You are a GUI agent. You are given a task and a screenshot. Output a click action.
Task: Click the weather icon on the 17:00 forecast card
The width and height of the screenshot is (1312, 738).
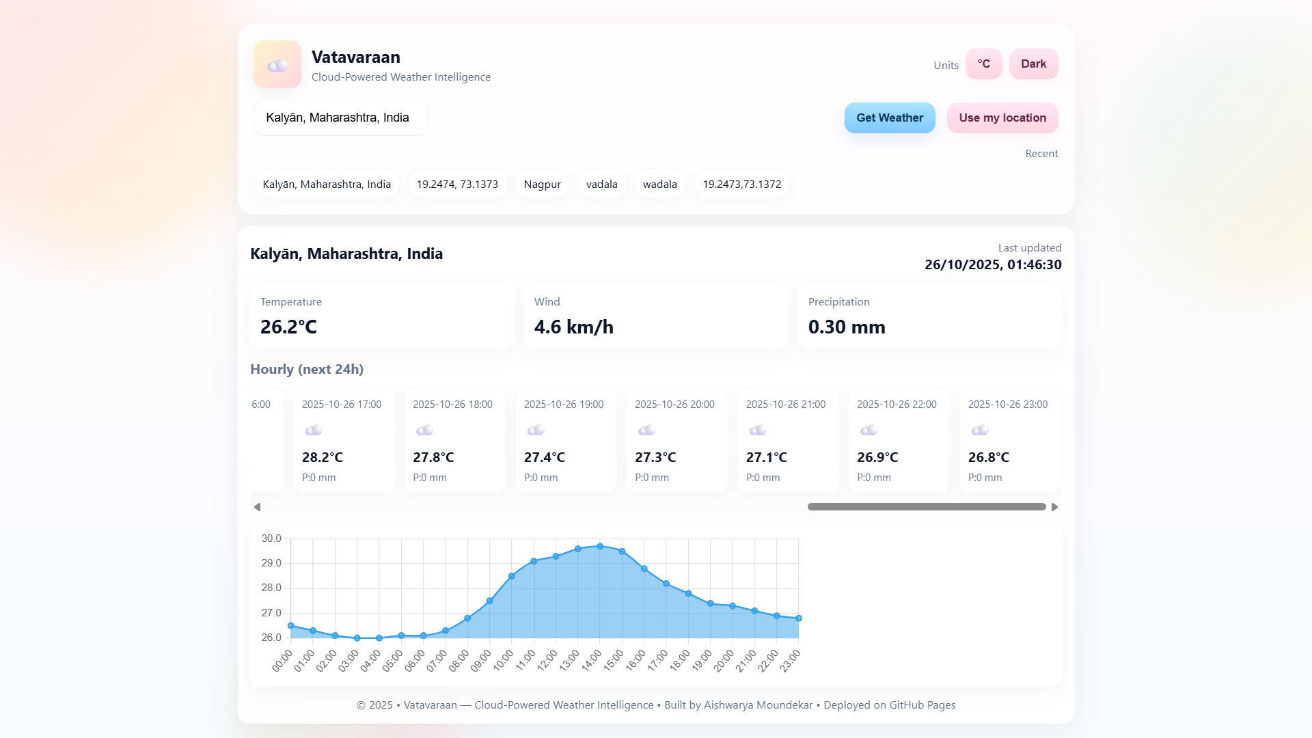coord(314,430)
